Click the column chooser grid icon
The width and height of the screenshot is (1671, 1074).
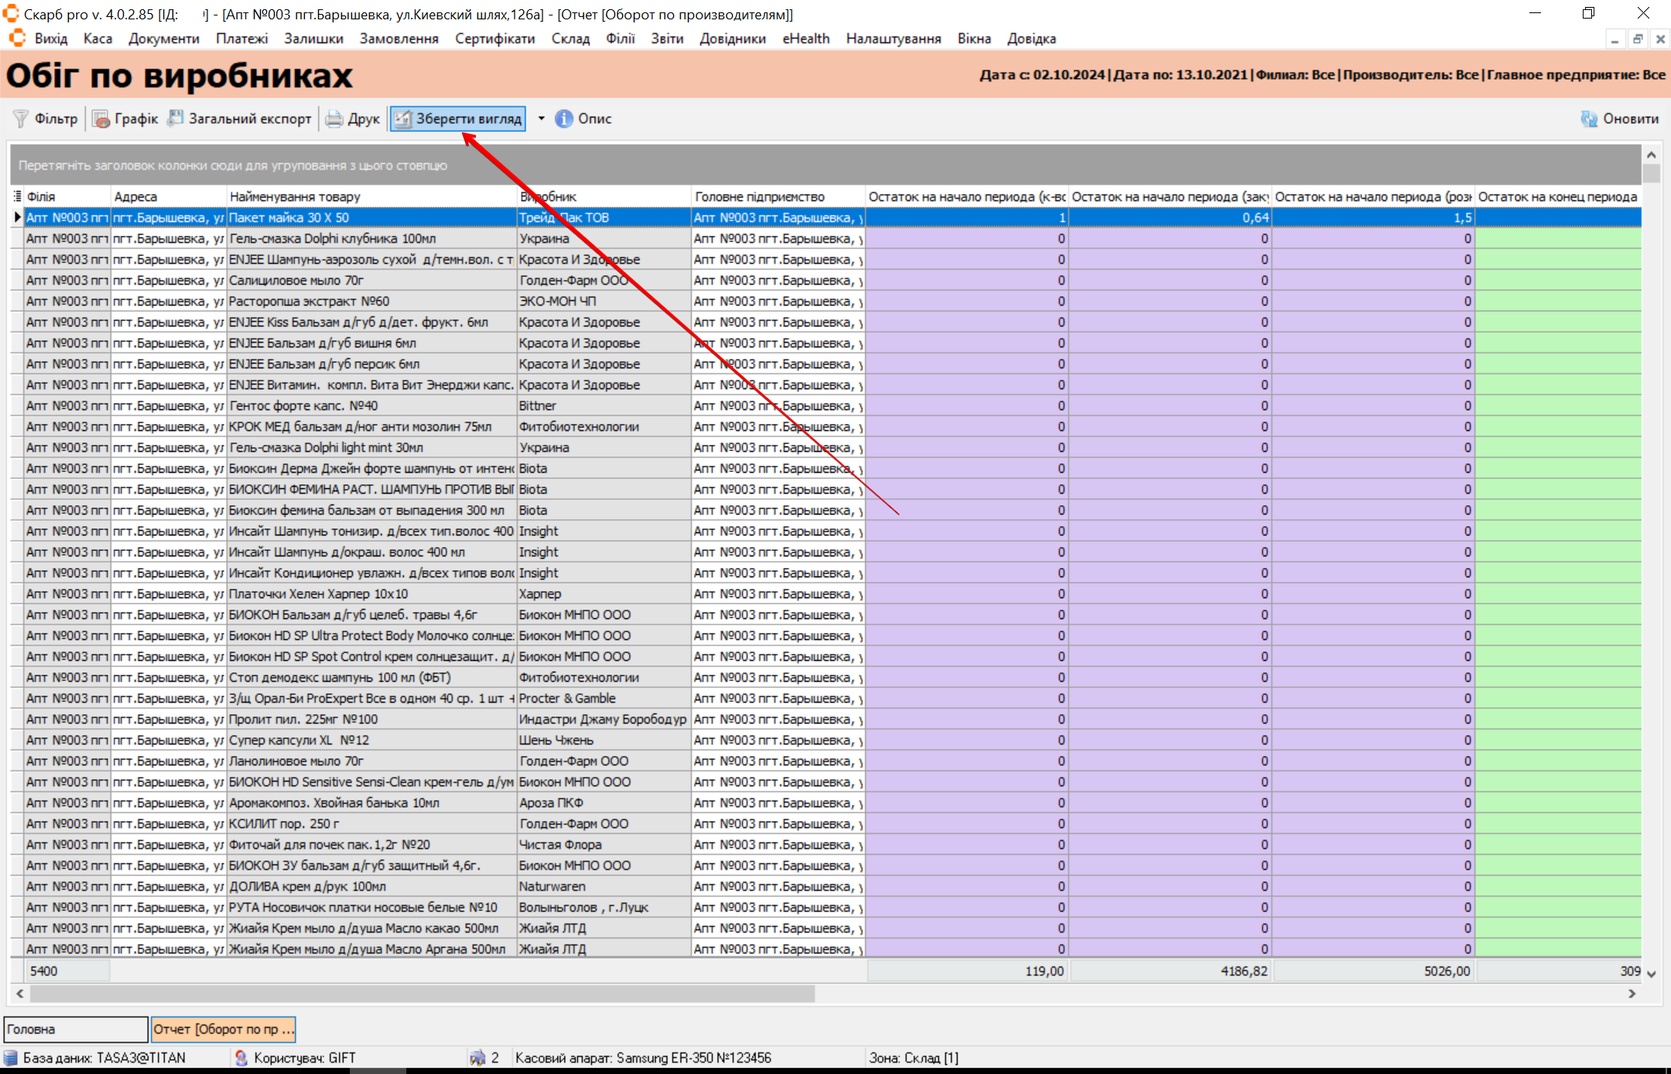[17, 197]
